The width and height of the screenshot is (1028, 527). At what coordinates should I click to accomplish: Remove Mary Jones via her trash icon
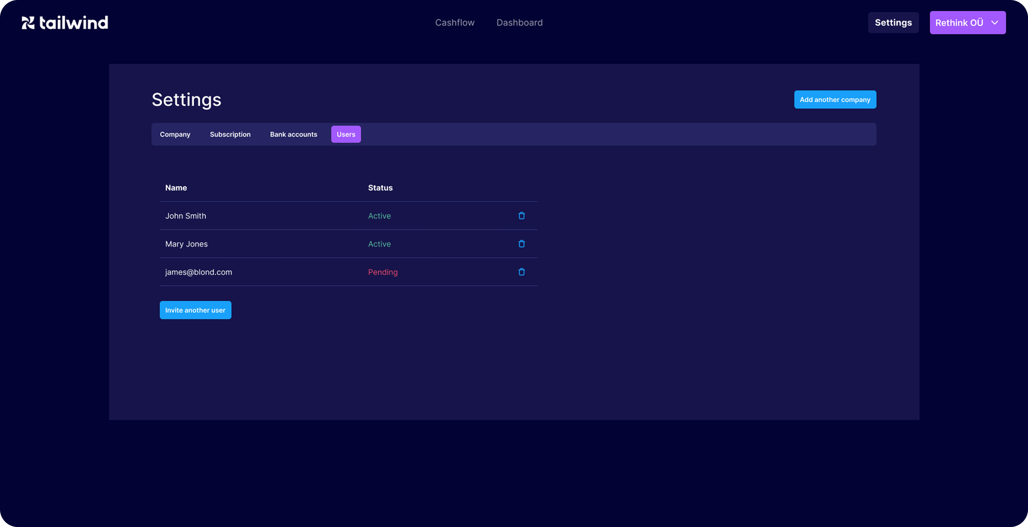(x=521, y=244)
